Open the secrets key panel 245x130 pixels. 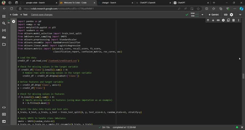click(4, 37)
